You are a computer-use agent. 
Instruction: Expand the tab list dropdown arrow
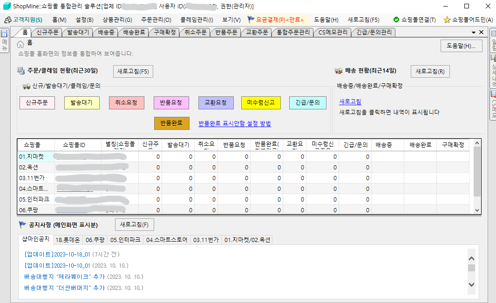coord(474,33)
